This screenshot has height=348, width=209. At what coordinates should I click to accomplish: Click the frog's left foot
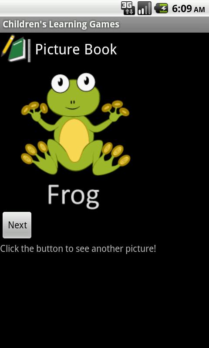[36, 156]
